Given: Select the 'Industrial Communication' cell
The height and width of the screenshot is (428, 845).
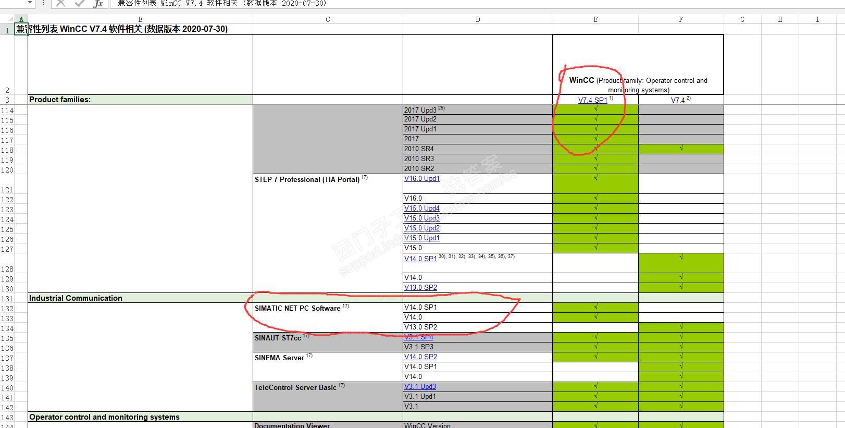Looking at the screenshot, I should pyautogui.click(x=140, y=298).
